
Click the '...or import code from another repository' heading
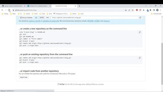coord(39,71)
